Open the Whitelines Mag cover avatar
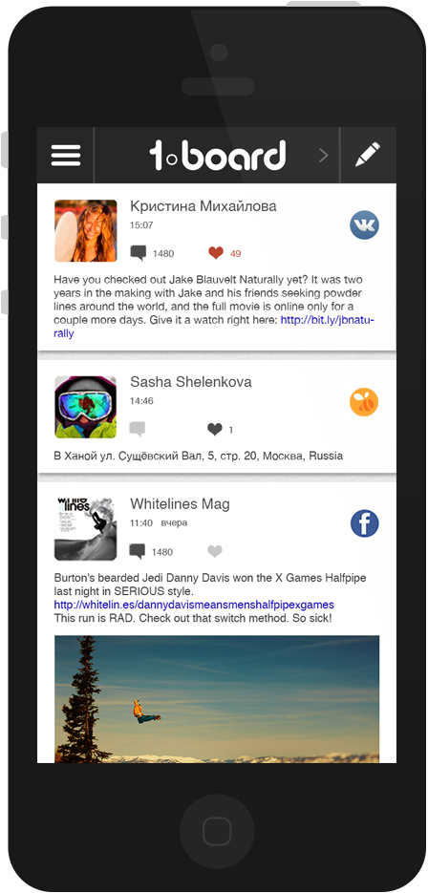 [85, 529]
